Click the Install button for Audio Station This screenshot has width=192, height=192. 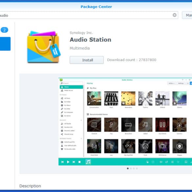click(x=87, y=60)
